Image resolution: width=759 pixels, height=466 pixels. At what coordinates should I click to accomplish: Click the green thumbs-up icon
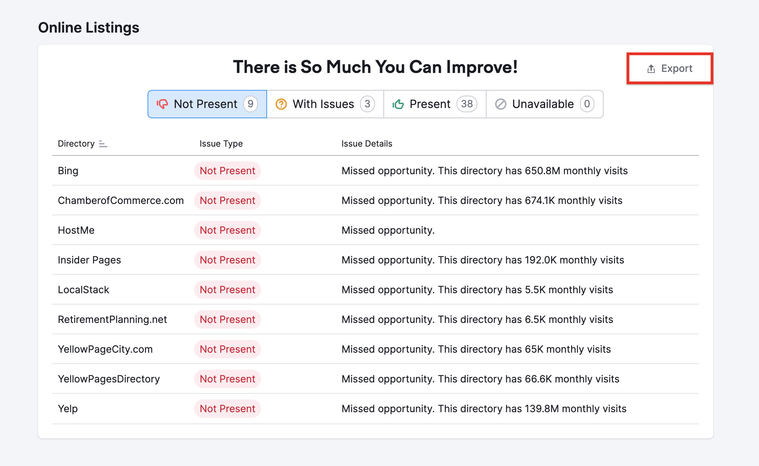click(398, 104)
